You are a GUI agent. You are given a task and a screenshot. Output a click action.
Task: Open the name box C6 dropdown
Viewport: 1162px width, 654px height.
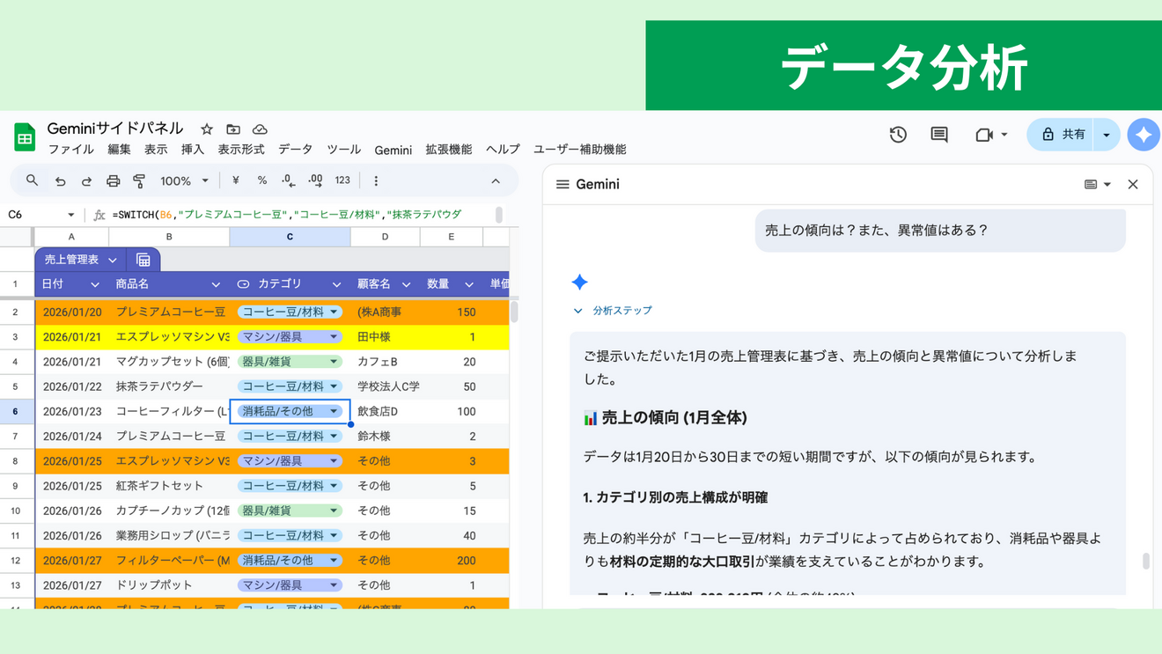(71, 215)
